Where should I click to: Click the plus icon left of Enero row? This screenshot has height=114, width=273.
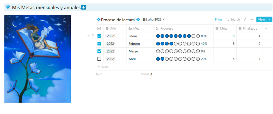coord(88,36)
